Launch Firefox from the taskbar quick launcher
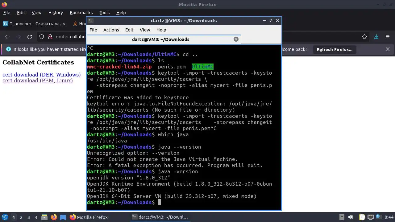Screen dimensions: 395x222 tap(54, 217)
